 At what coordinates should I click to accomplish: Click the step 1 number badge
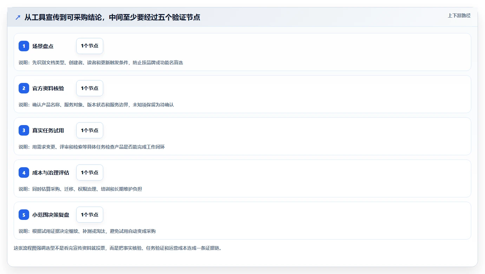pos(24,46)
